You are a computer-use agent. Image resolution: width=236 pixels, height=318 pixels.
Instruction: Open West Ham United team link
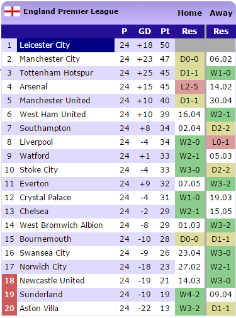tap(53, 115)
